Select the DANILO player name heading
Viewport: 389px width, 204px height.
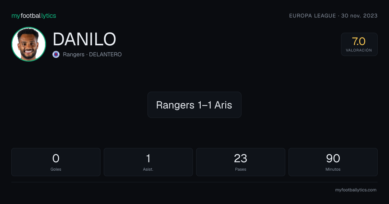84,39
